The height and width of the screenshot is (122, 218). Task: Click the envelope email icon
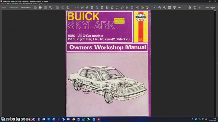pos(45,8)
